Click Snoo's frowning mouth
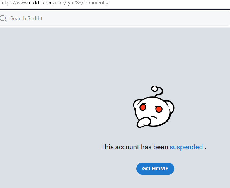The image size is (230, 188). click(154, 117)
